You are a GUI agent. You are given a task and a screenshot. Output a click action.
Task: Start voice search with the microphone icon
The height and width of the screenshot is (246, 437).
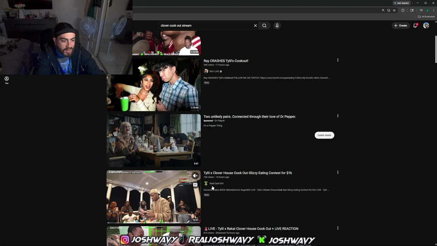277,26
